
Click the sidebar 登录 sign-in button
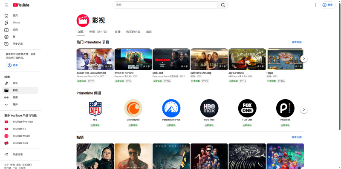point(13,66)
